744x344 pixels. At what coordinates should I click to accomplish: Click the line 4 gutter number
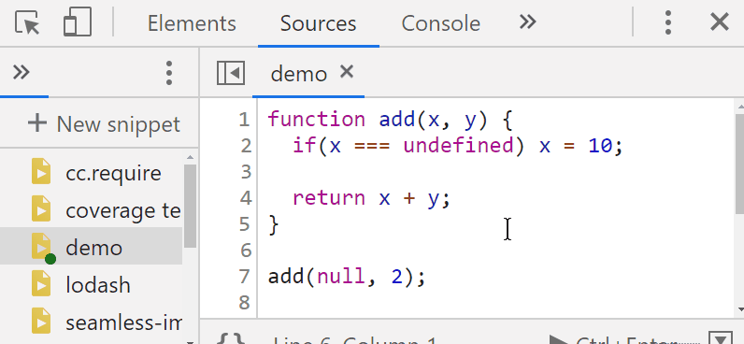click(x=245, y=198)
